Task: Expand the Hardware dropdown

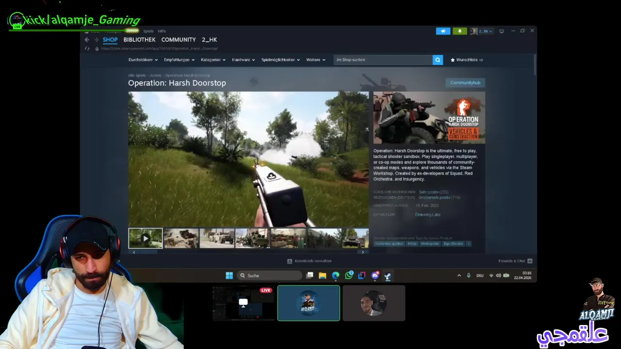Action: coord(244,60)
